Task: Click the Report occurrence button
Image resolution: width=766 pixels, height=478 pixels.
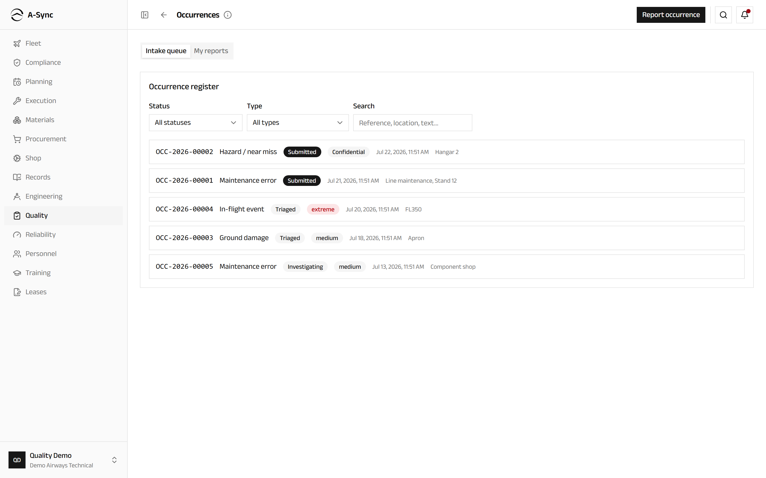Action: click(671, 15)
